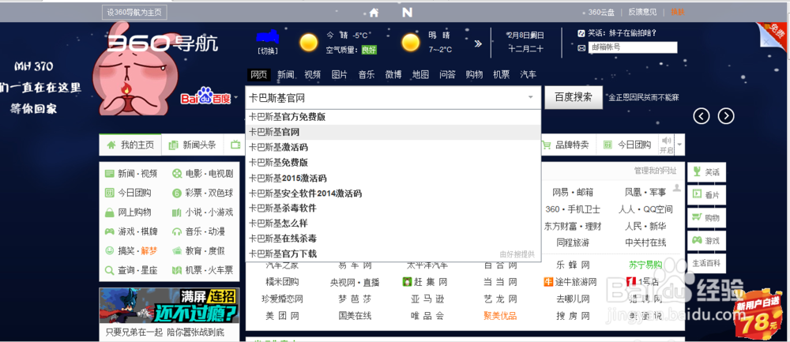Click the 教育·度假 icon
This screenshot has width=790, height=342.
click(177, 250)
